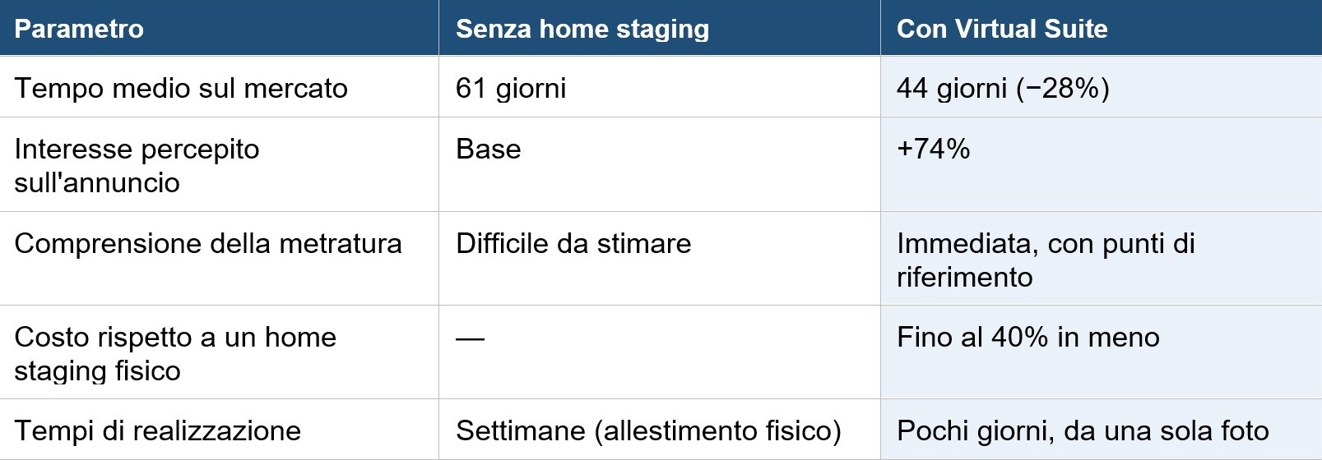The height and width of the screenshot is (460, 1322).
Task: Click the 61 giorni cell
Action: [660, 87]
